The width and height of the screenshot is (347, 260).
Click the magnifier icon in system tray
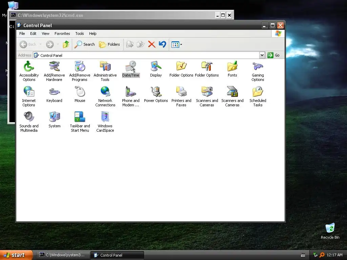(x=322, y=255)
